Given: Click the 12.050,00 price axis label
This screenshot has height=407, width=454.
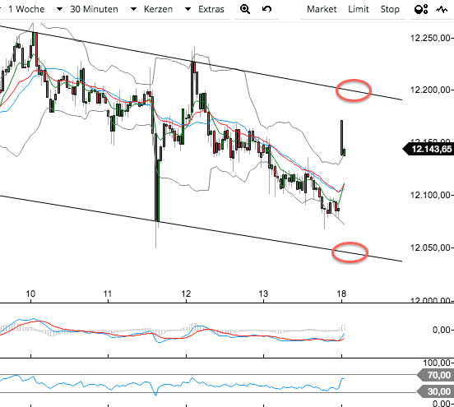Looking at the screenshot, I should [430, 247].
